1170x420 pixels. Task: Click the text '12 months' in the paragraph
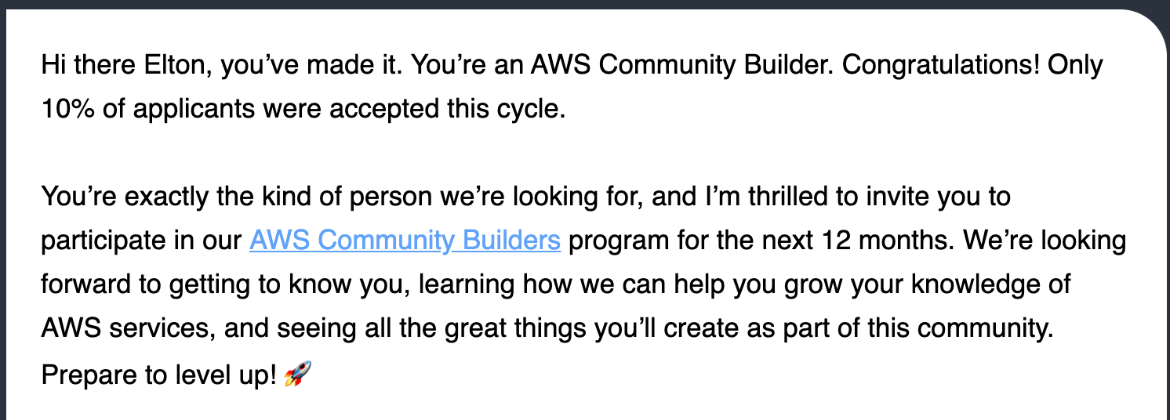tap(834, 241)
